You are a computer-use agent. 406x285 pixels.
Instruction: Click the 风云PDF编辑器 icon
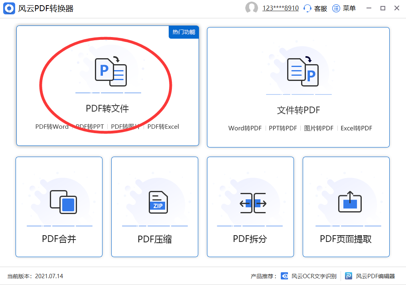click(x=349, y=276)
